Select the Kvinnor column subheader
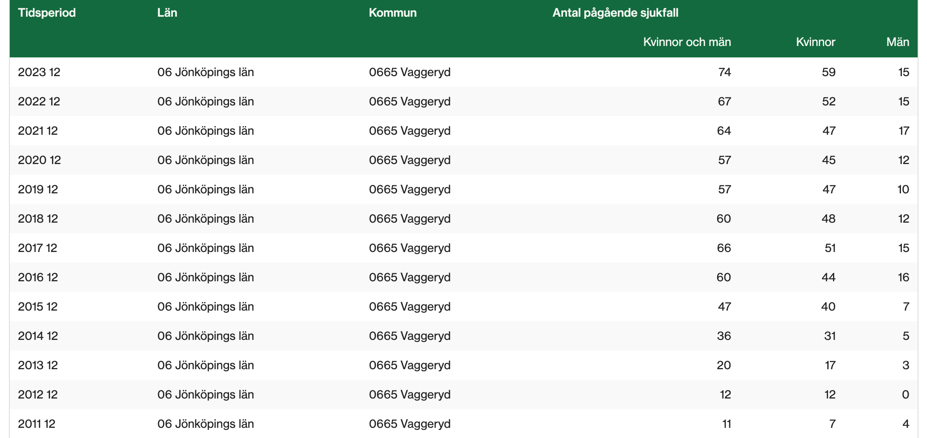927x438 pixels. [x=815, y=42]
